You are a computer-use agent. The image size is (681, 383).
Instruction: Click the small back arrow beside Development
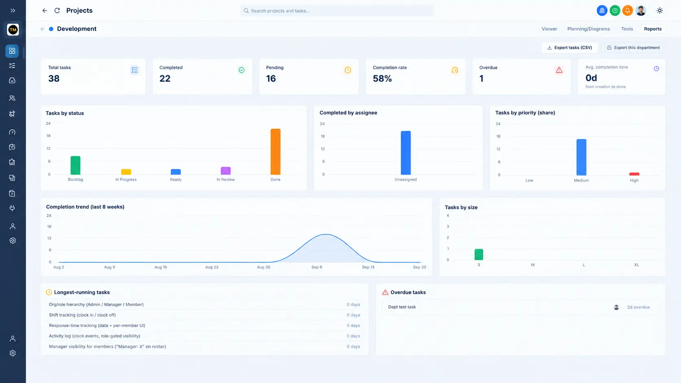coord(42,29)
